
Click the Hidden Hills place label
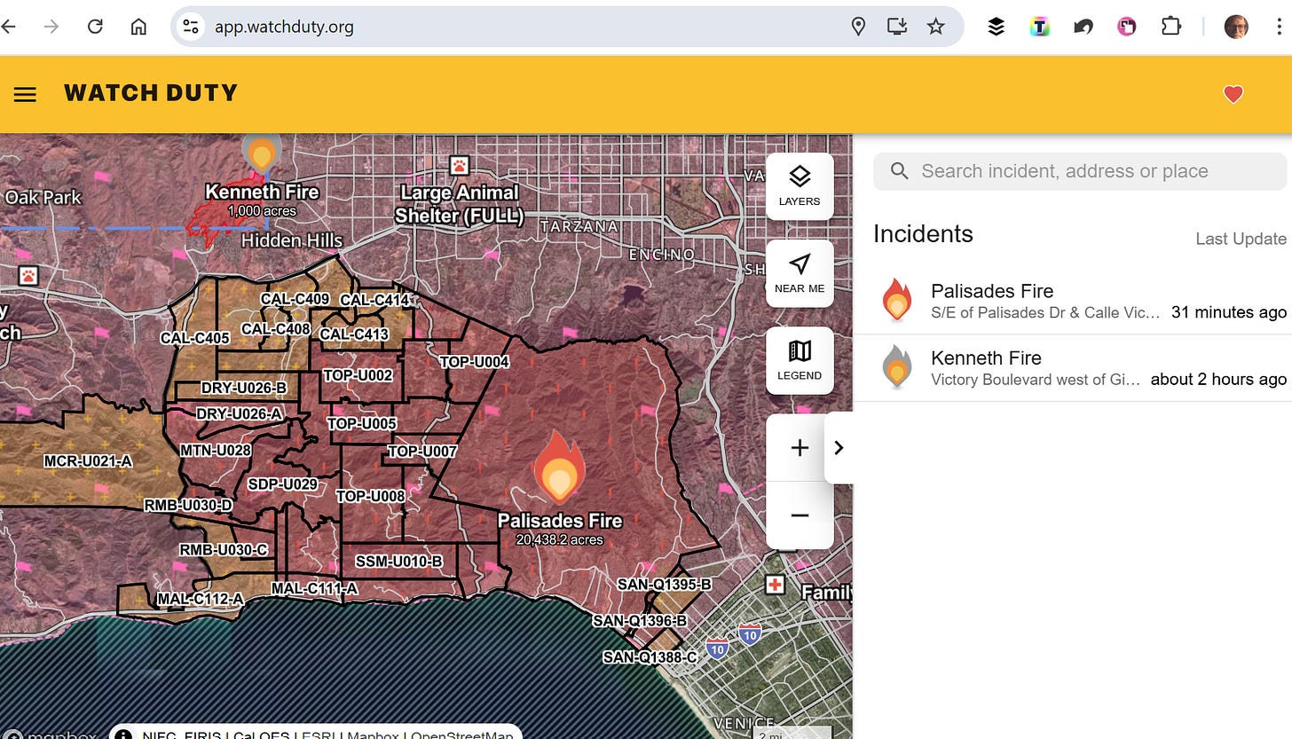292,240
